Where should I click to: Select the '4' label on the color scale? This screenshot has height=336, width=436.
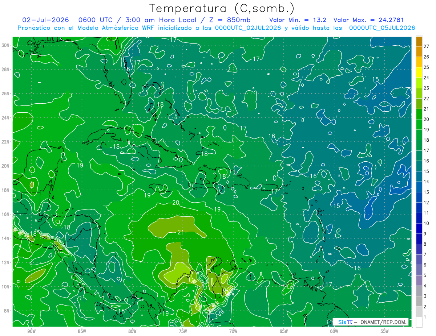coord(425,286)
